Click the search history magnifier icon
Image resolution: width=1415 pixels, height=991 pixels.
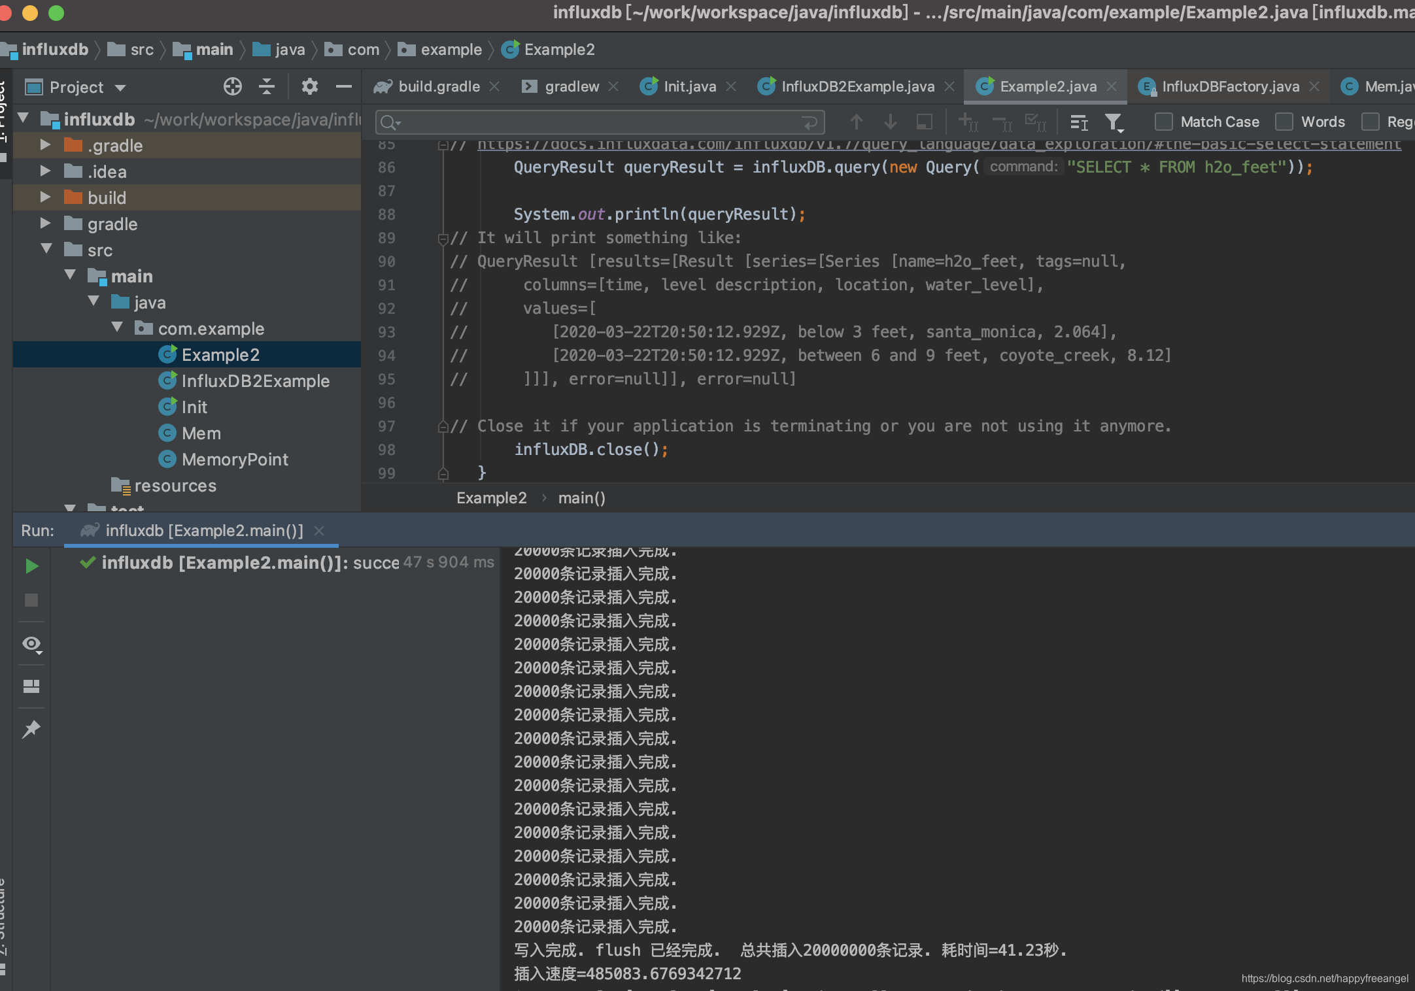pyautogui.click(x=390, y=122)
